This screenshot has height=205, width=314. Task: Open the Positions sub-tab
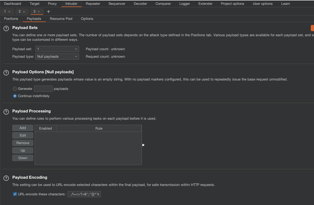click(11, 19)
